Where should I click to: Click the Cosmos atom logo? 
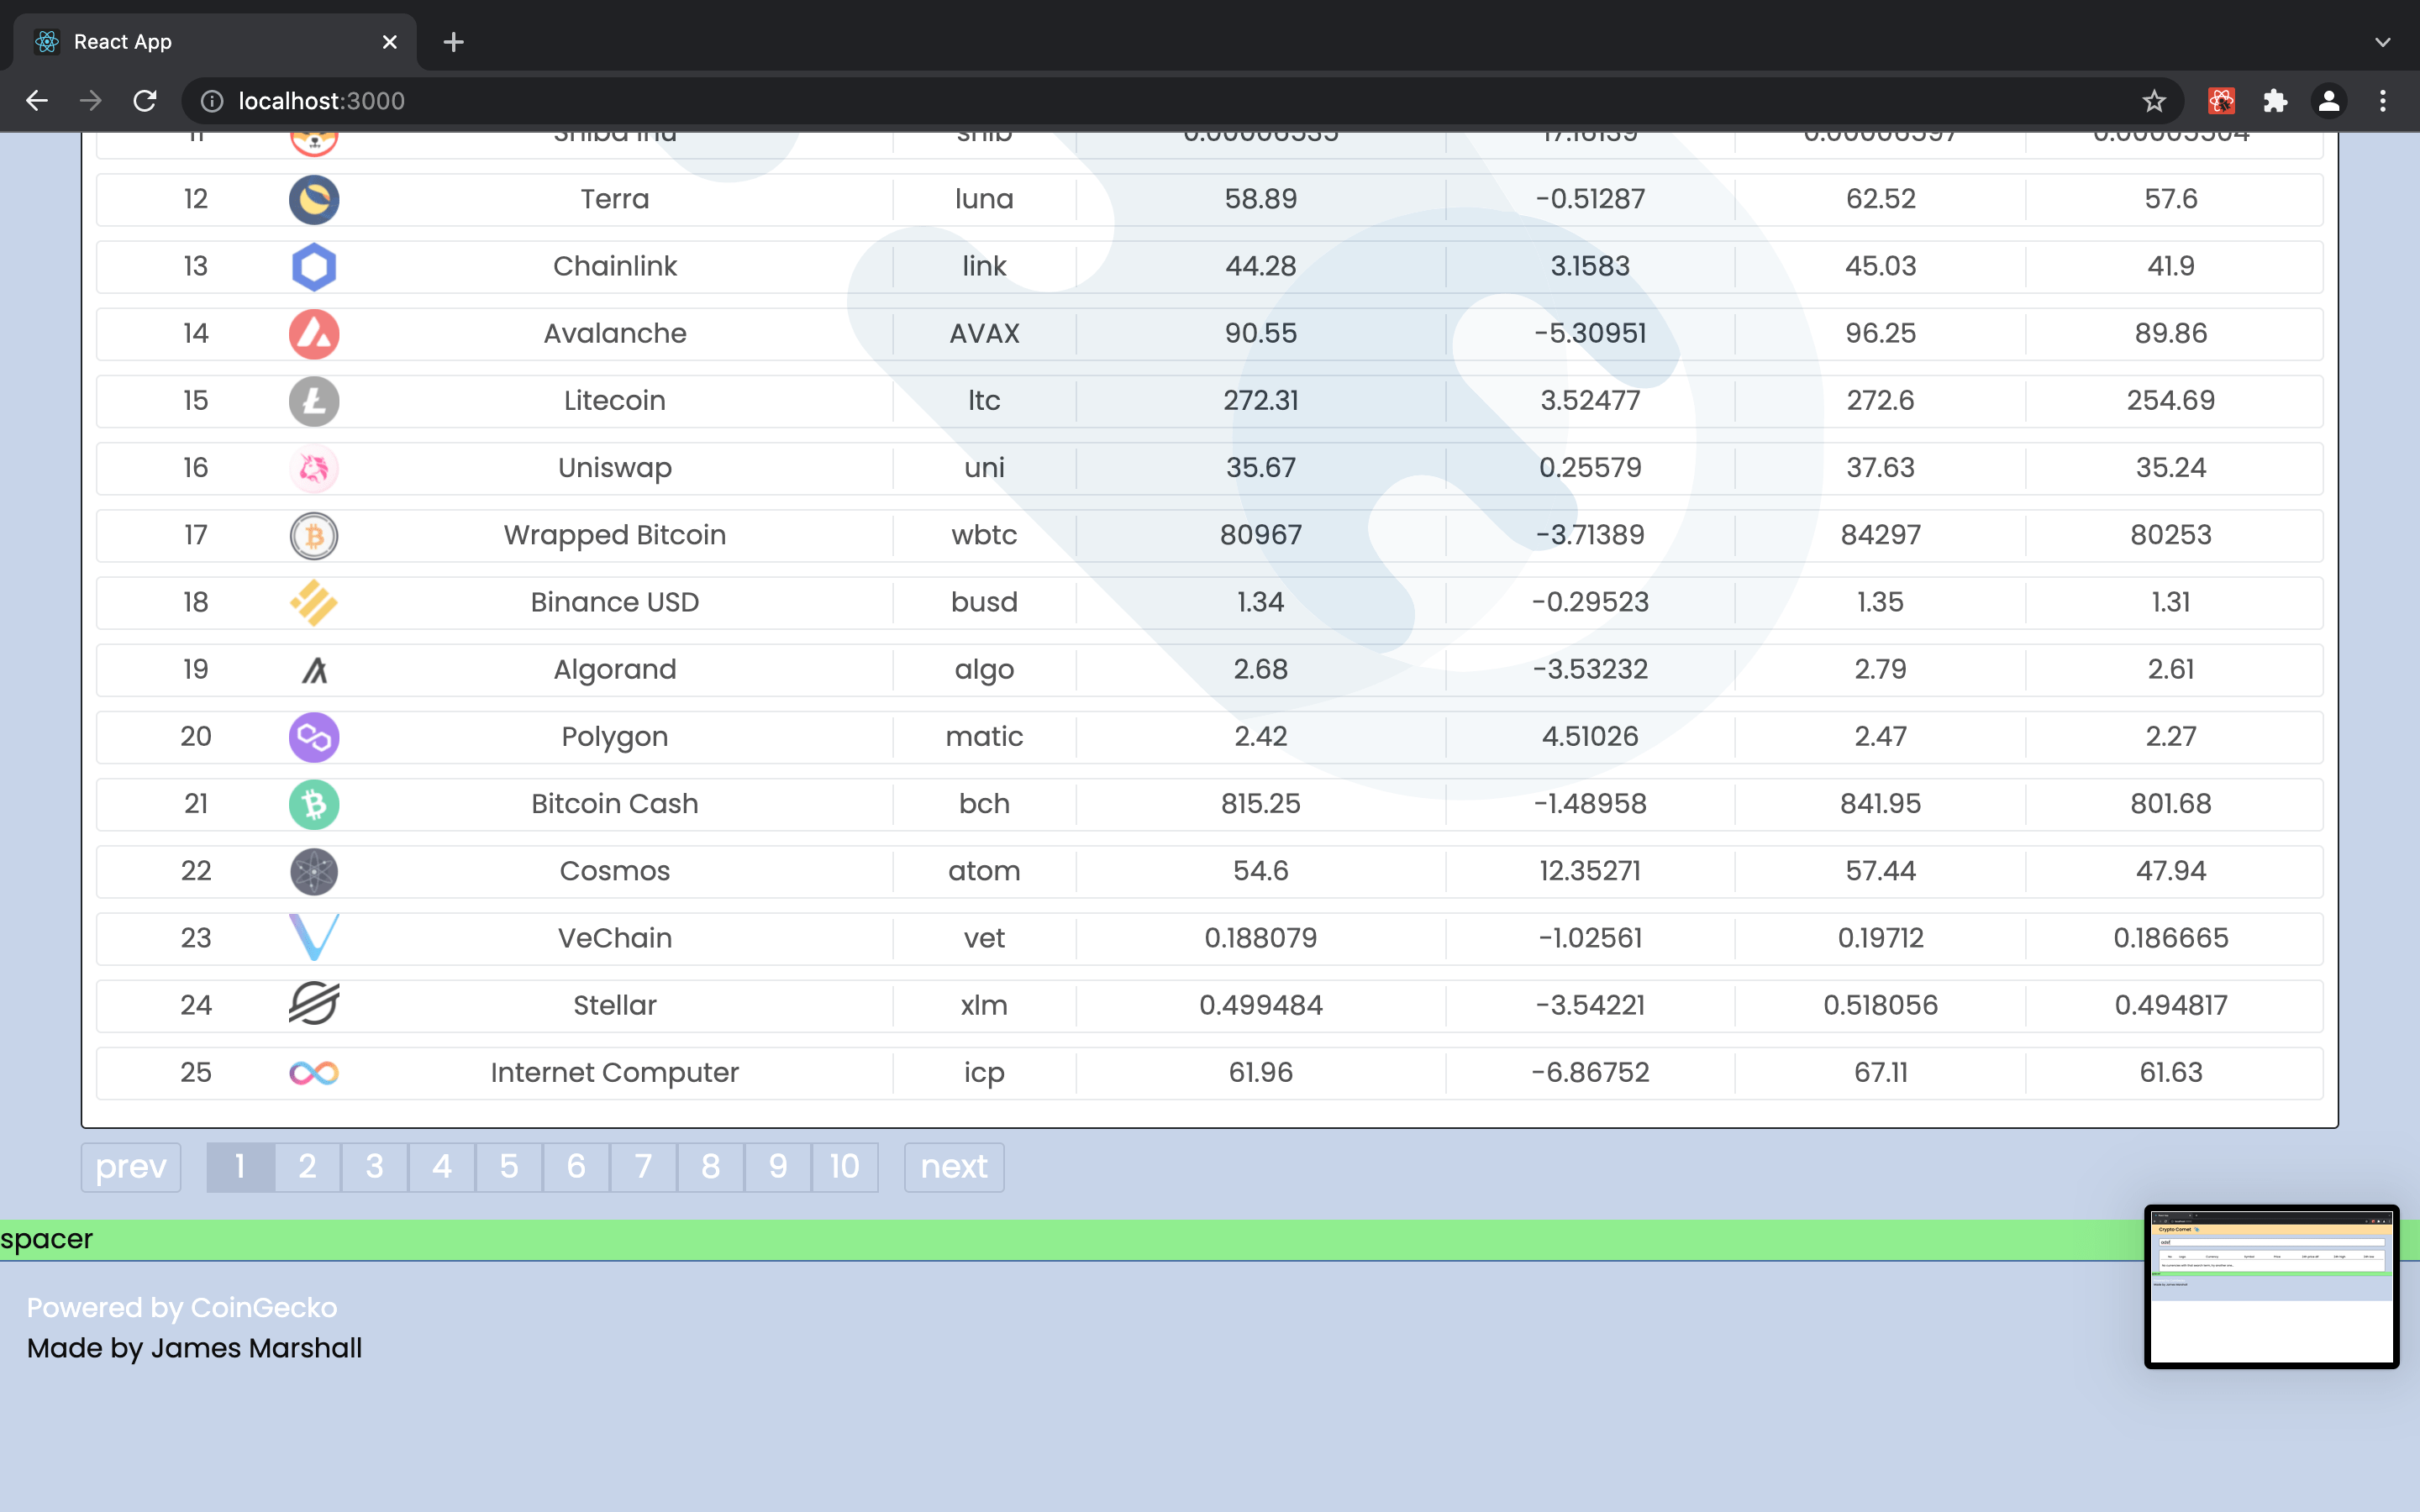pos(314,871)
